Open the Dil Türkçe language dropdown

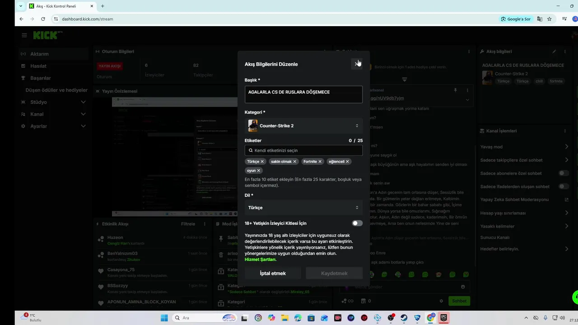tap(303, 208)
